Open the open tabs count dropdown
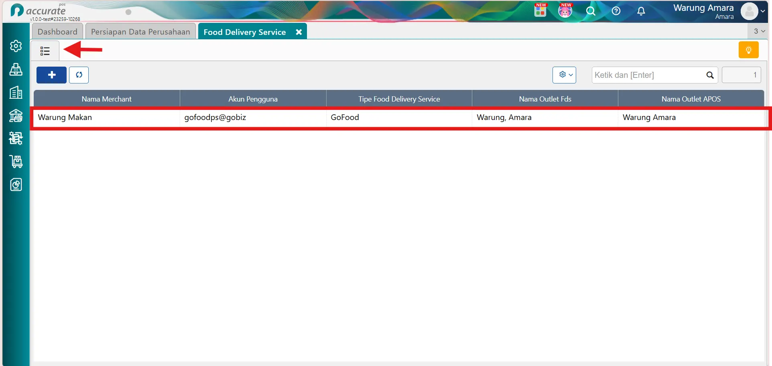This screenshot has width=772, height=366. click(758, 31)
